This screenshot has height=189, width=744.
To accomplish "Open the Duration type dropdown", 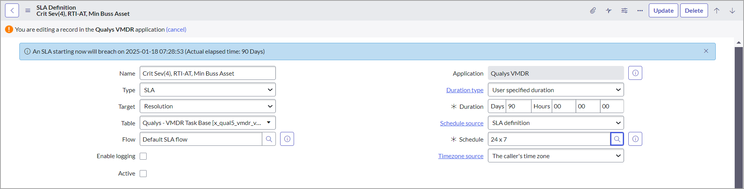I will (556, 90).
